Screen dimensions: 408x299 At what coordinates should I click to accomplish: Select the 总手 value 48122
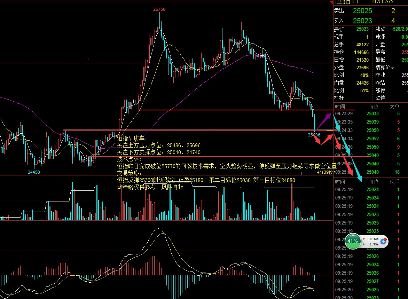[x=362, y=45]
